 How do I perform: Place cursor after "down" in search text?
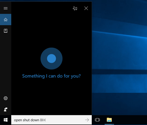[x=39, y=120]
